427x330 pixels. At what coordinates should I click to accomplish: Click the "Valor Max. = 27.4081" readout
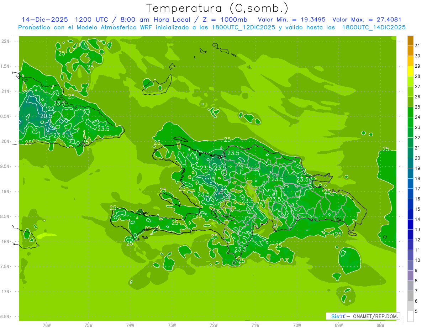click(367, 20)
